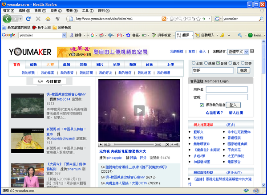
Task: Uncheck the 保存我的信息 checkbox
Action: tap(202, 105)
